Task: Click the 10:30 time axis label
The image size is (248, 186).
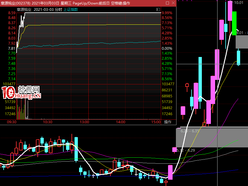Action: point(48,122)
